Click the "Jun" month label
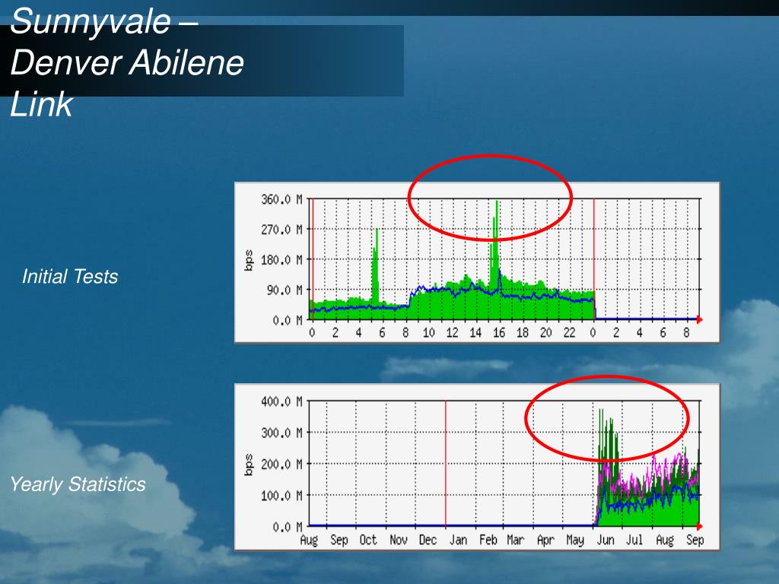The image size is (779, 584). [605, 540]
